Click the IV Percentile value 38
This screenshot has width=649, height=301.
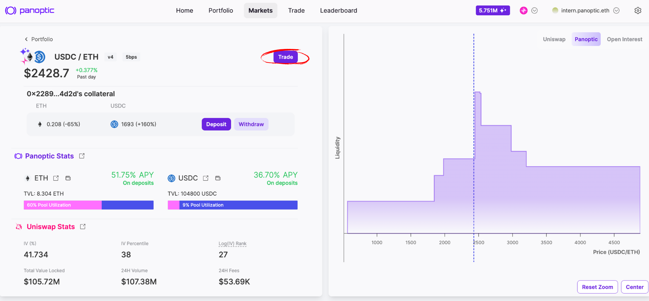pyautogui.click(x=126, y=255)
